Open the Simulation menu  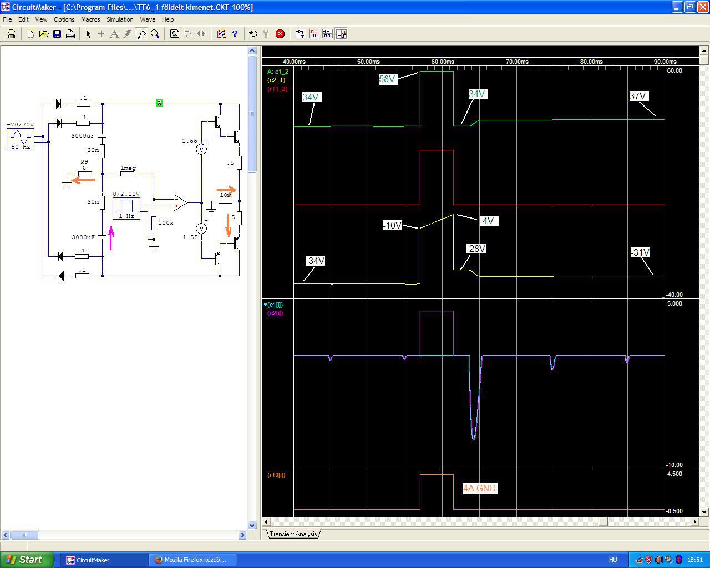pyautogui.click(x=120, y=19)
